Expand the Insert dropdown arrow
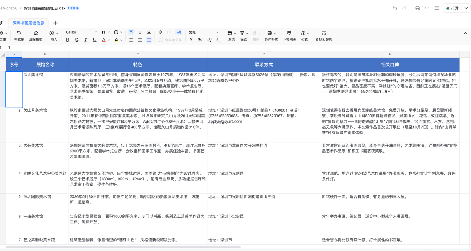This screenshot has width=471, height=251. pyautogui.click(x=57, y=33)
